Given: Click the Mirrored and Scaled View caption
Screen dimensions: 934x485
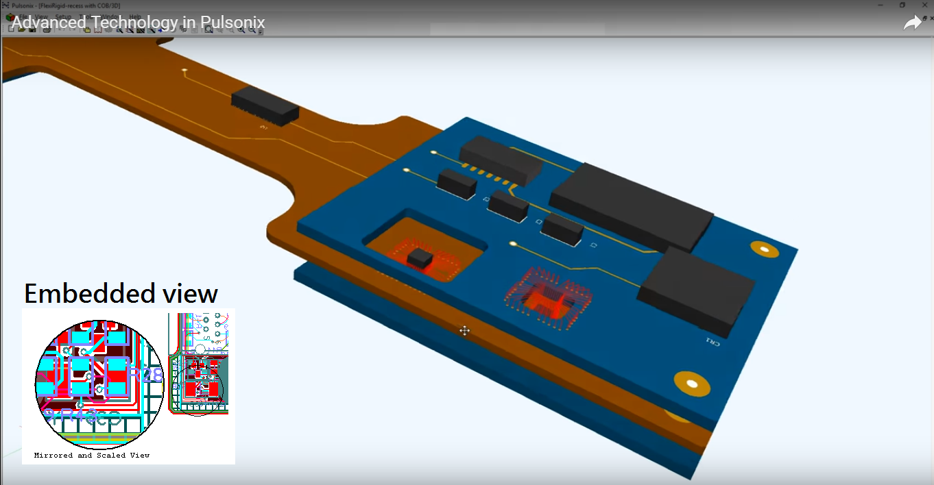Looking at the screenshot, I should [92, 455].
